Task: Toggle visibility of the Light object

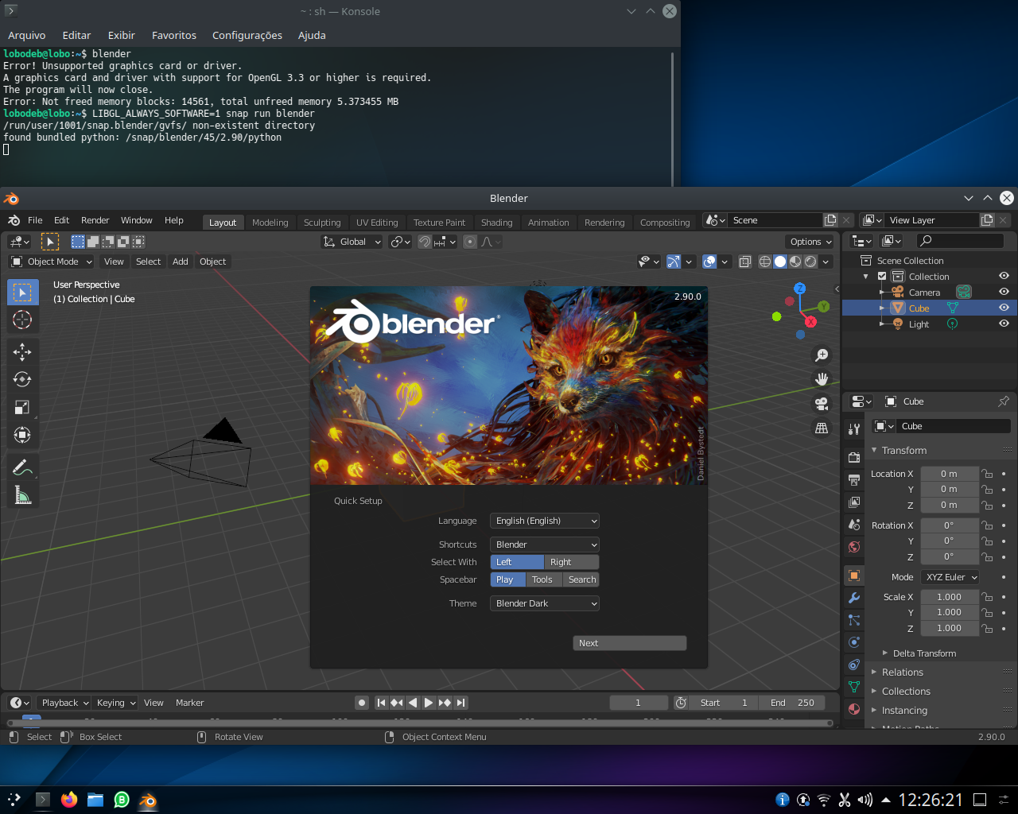Action: pos(1004,324)
